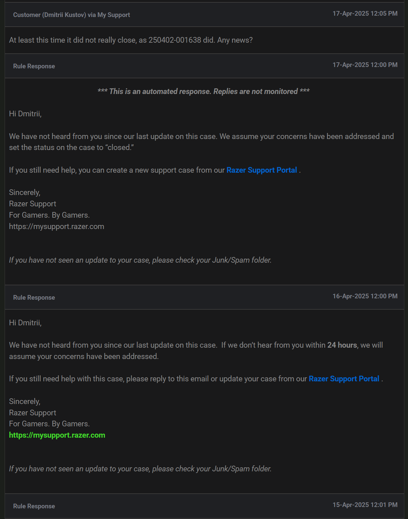Image resolution: width=408 pixels, height=519 pixels.
Task: Click For Gamers. By Gamers. in 17-Apr signature
Action: tap(49, 215)
